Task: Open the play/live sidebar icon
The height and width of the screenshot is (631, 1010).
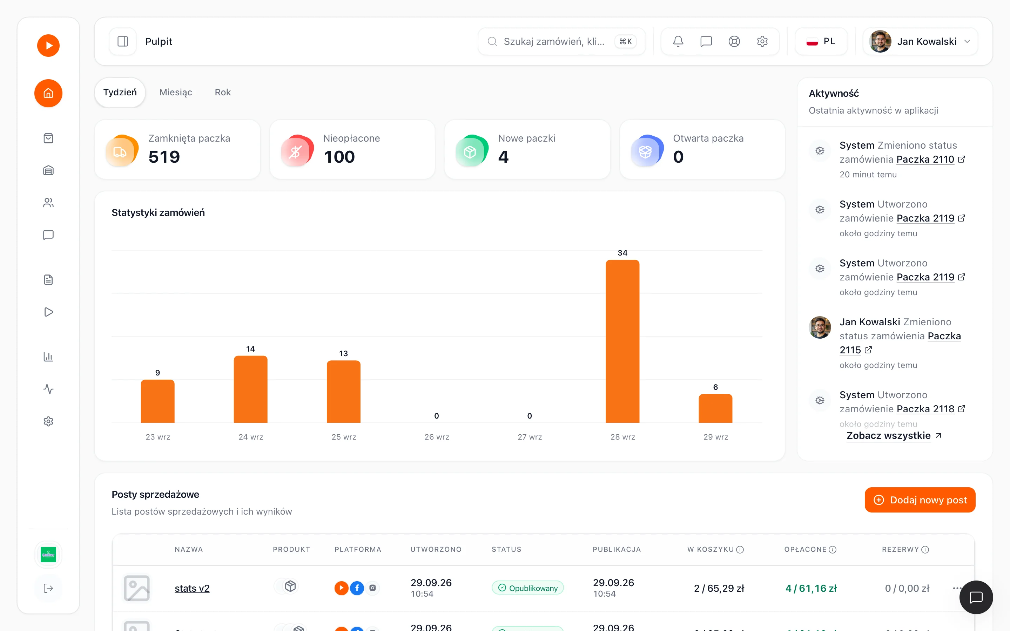Action: click(x=48, y=312)
